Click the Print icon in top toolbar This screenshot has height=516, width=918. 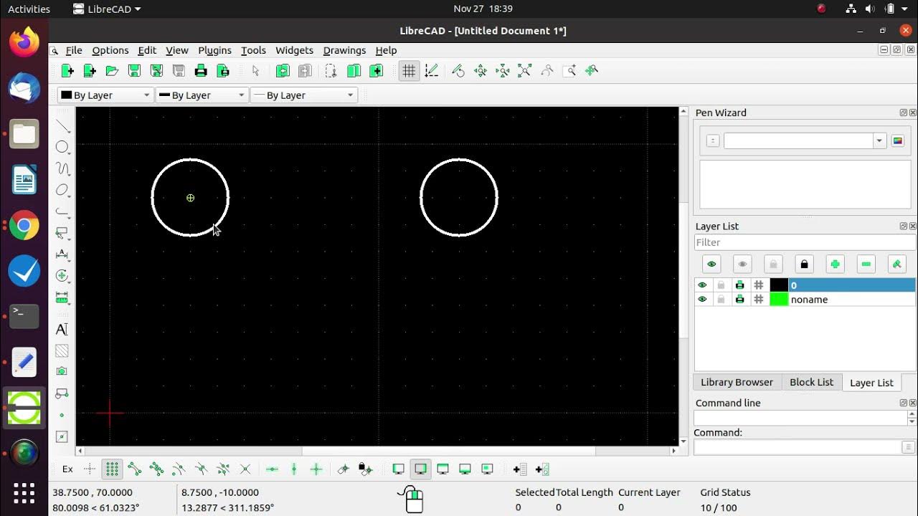201,70
